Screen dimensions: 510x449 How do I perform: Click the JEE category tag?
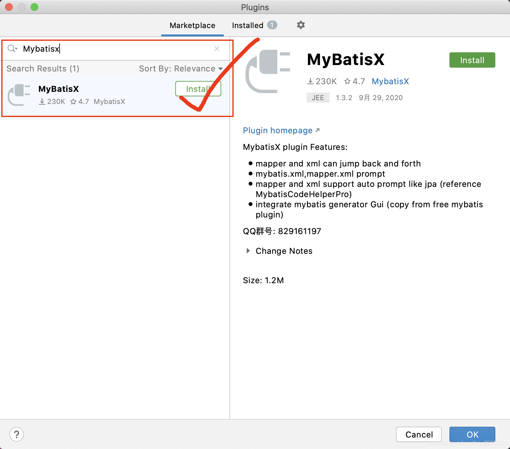318,98
